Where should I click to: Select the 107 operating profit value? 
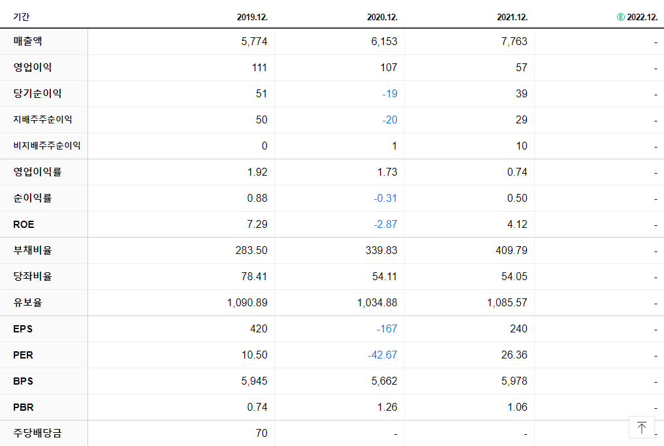click(x=388, y=68)
